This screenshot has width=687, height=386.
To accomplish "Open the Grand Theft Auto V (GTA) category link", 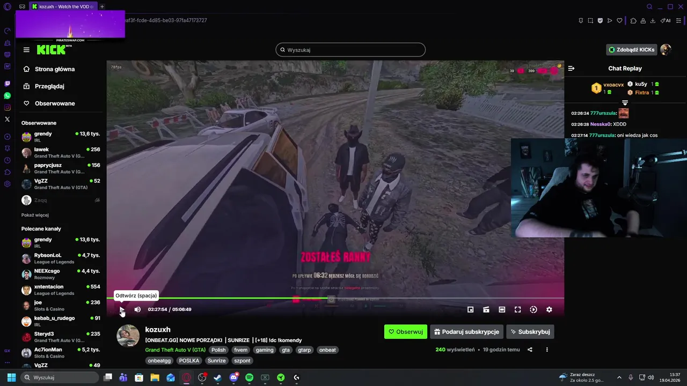I will (x=175, y=350).
